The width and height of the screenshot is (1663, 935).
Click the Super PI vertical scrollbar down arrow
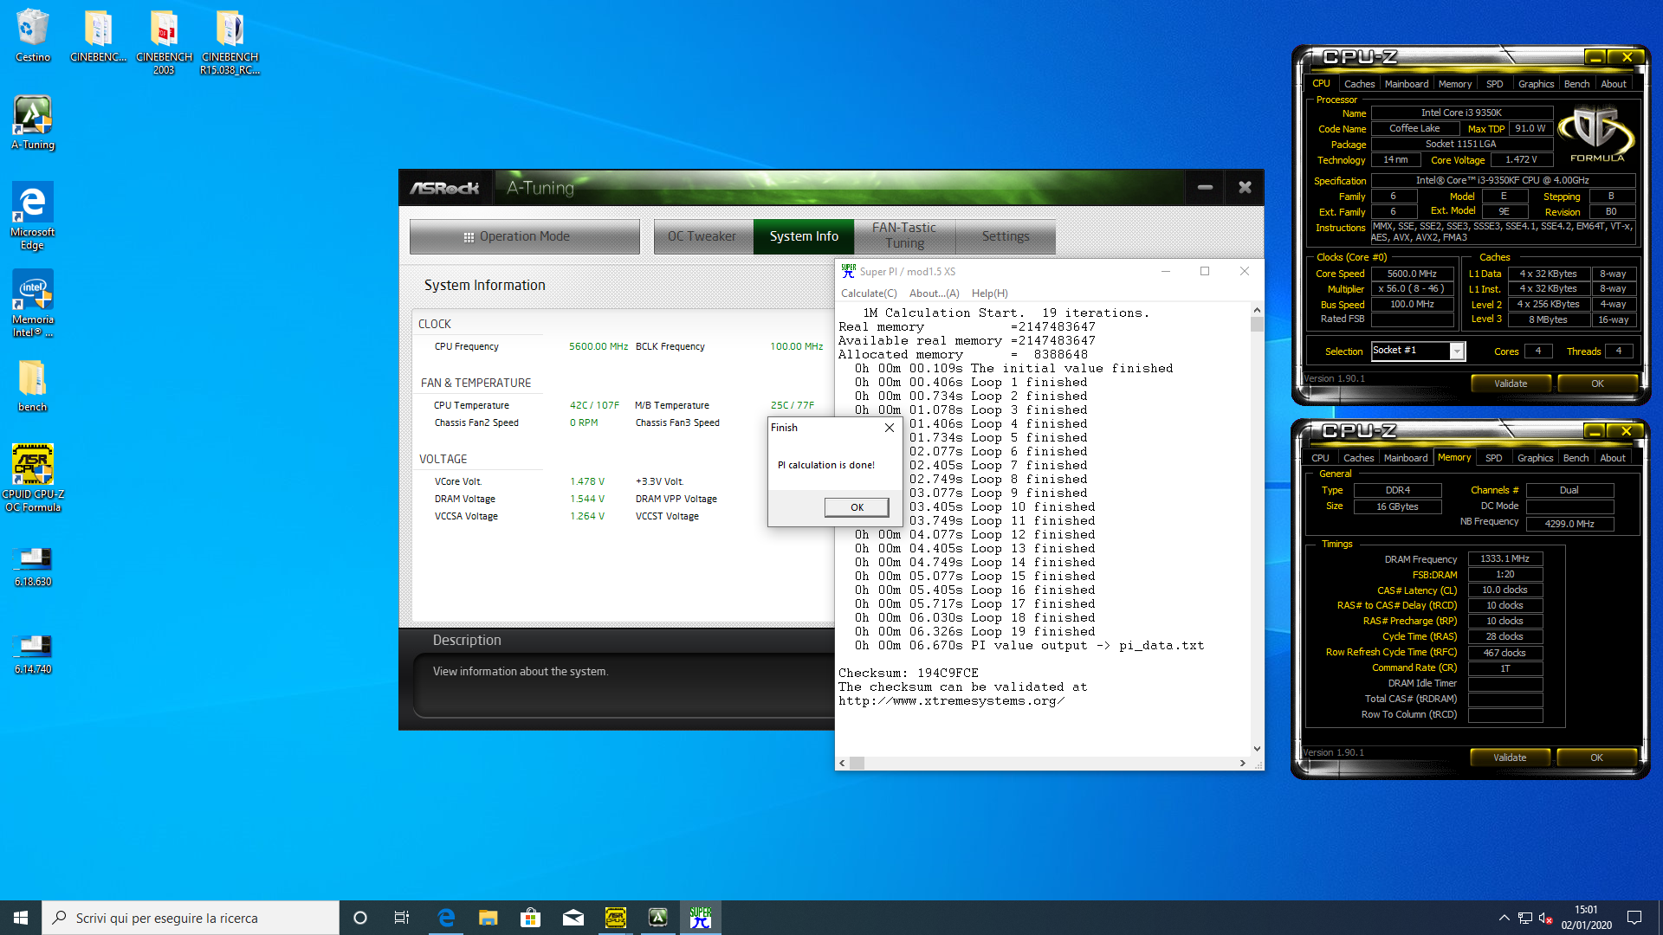(x=1257, y=749)
